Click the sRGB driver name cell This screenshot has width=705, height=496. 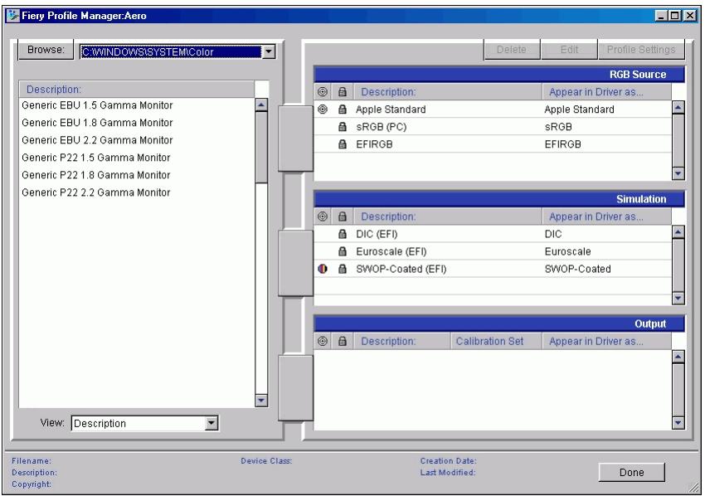click(558, 127)
